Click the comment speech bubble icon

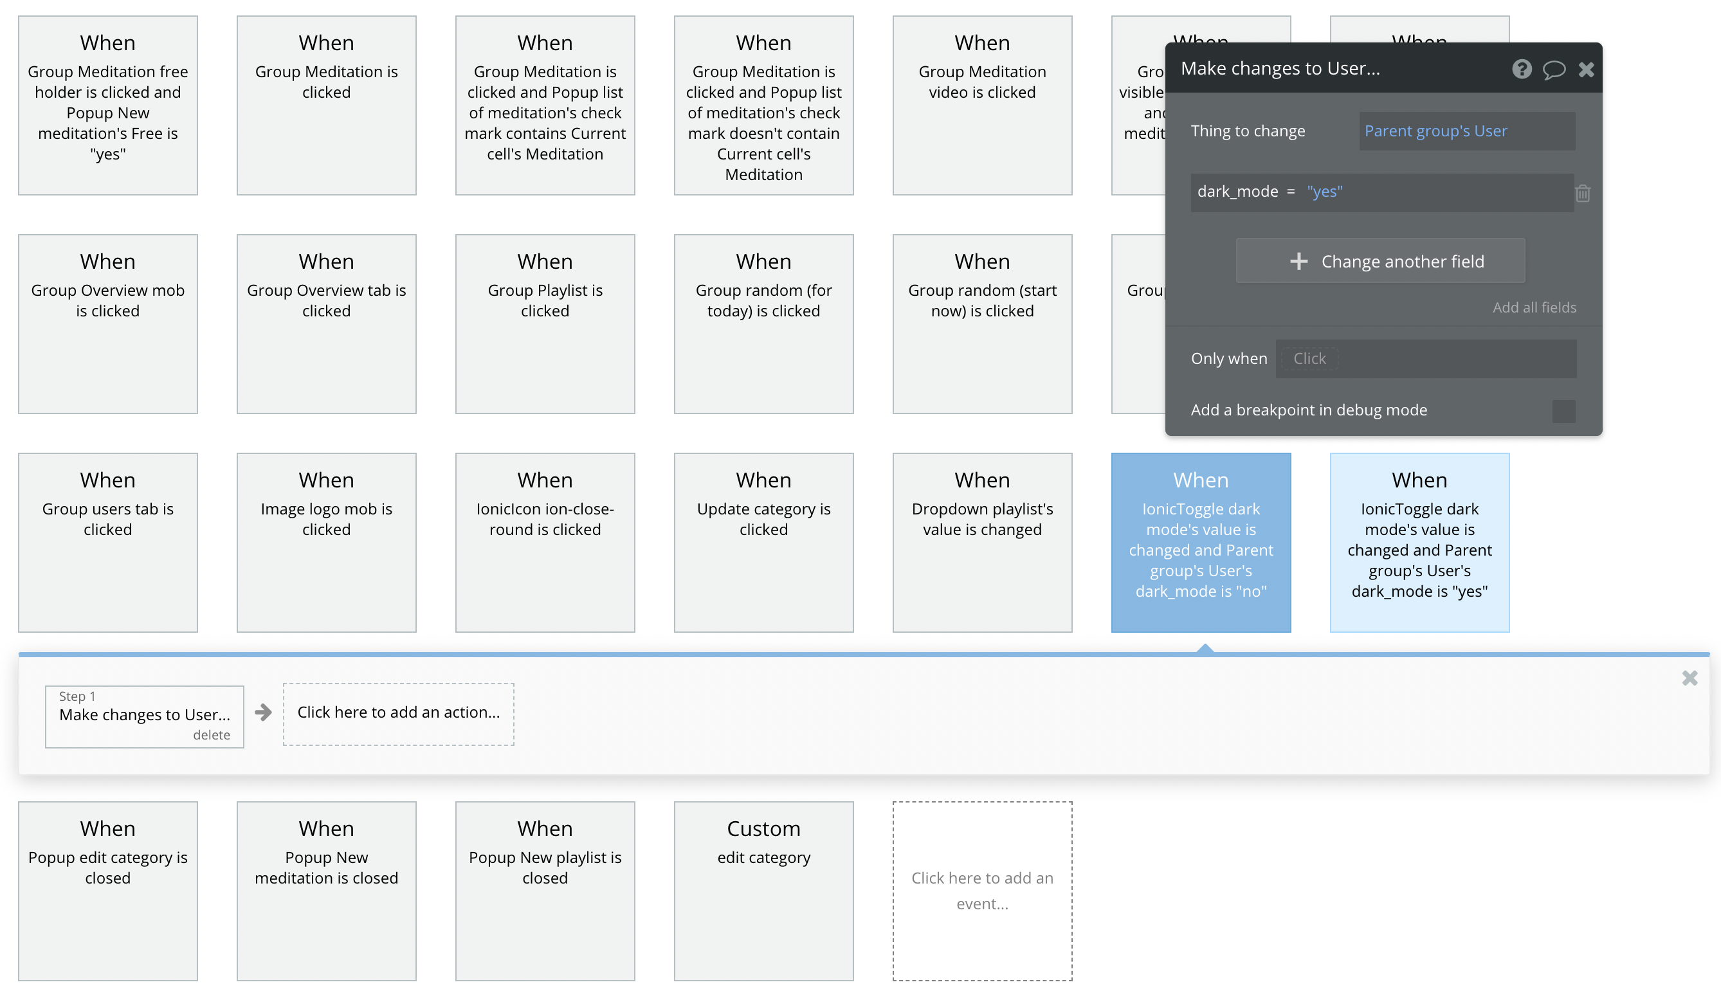(1554, 69)
